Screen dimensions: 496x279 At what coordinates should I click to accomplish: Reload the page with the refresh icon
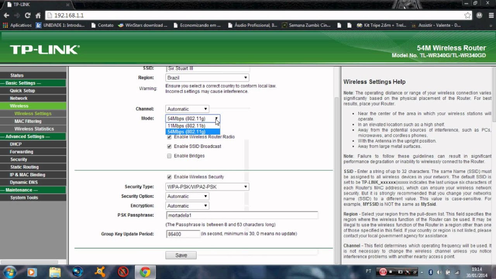(x=28, y=15)
